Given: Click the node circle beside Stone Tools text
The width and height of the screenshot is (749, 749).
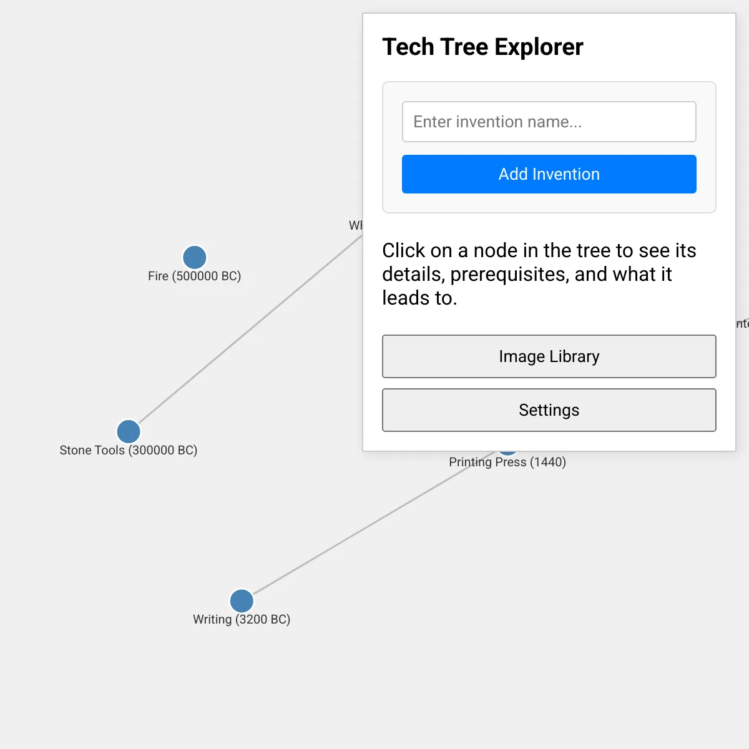Looking at the screenshot, I should tap(128, 431).
